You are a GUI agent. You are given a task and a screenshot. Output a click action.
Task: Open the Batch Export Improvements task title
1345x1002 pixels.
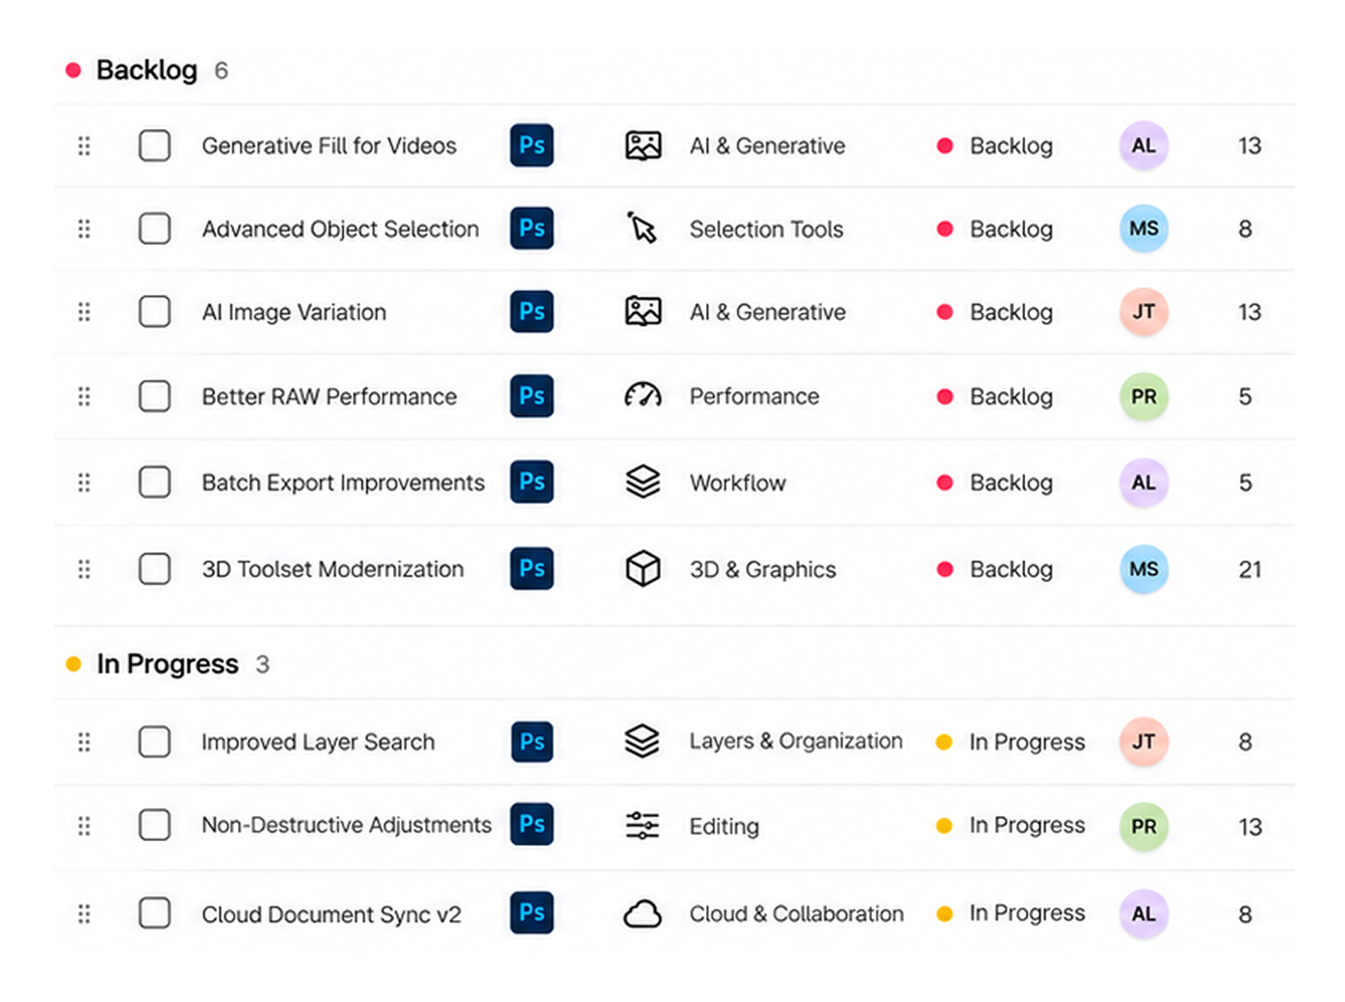(343, 483)
